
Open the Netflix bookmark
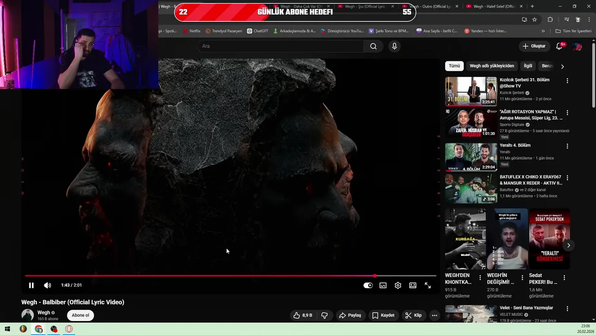[x=191, y=31]
